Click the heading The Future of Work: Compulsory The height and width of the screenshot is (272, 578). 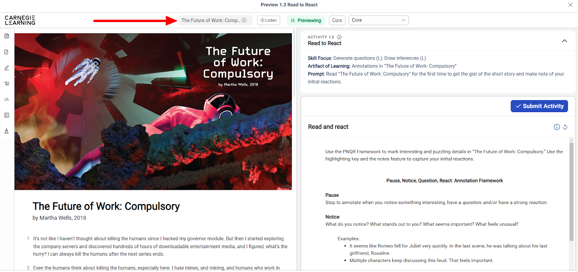106,206
